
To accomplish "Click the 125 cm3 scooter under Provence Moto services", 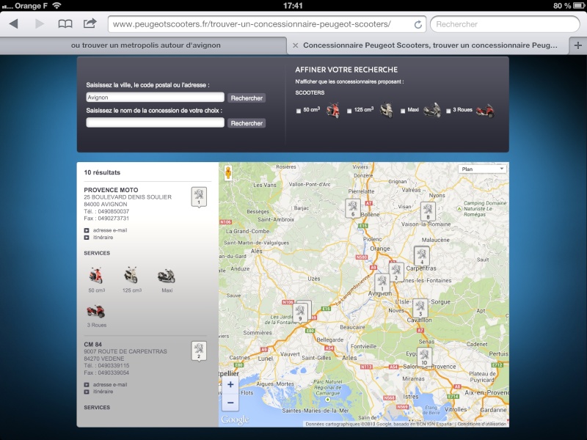I will (131, 275).
